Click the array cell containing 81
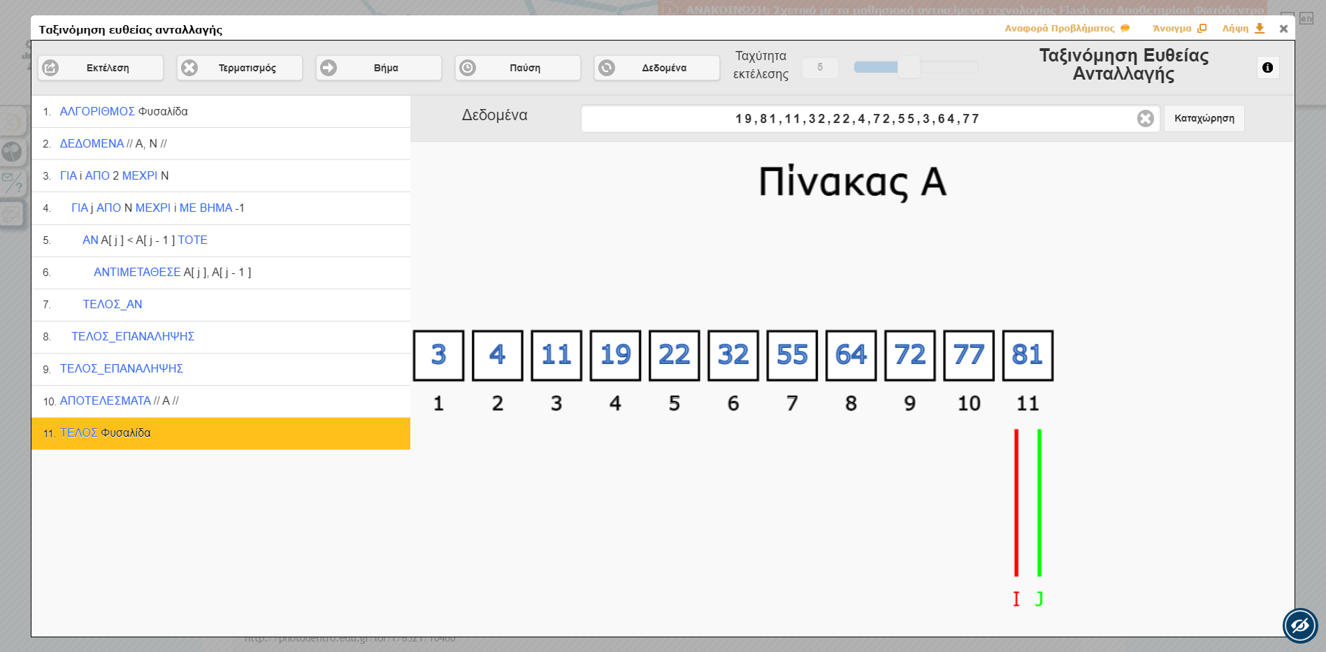 click(1028, 356)
